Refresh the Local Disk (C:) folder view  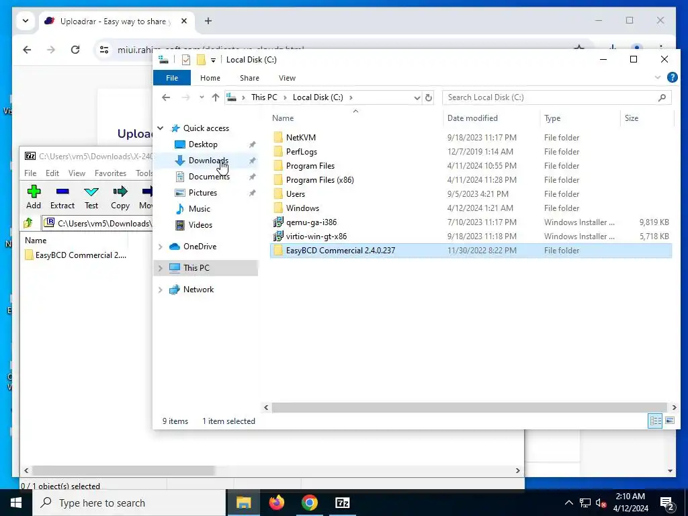click(429, 97)
